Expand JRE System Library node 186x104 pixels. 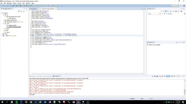pyautogui.click(x=3, y=22)
